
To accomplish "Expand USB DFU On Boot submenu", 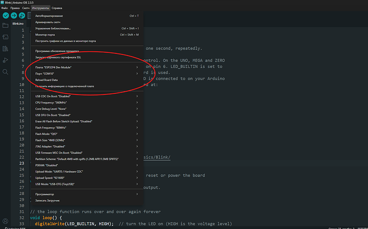I will pyautogui.click(x=87, y=115).
